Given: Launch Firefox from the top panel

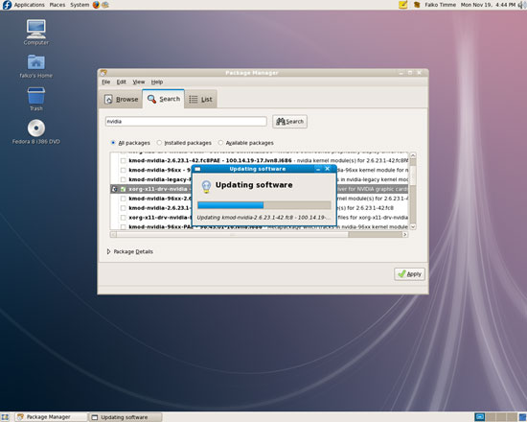Looking at the screenshot, I should pos(96,5).
